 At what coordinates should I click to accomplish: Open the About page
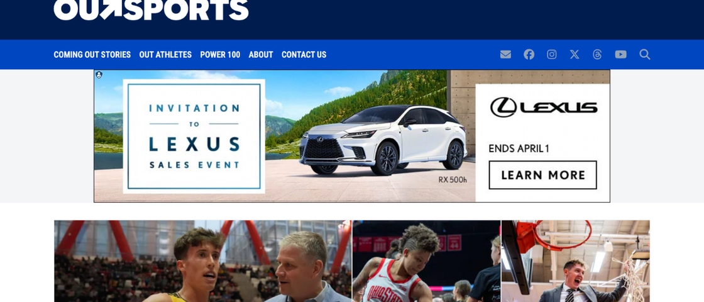coord(261,54)
